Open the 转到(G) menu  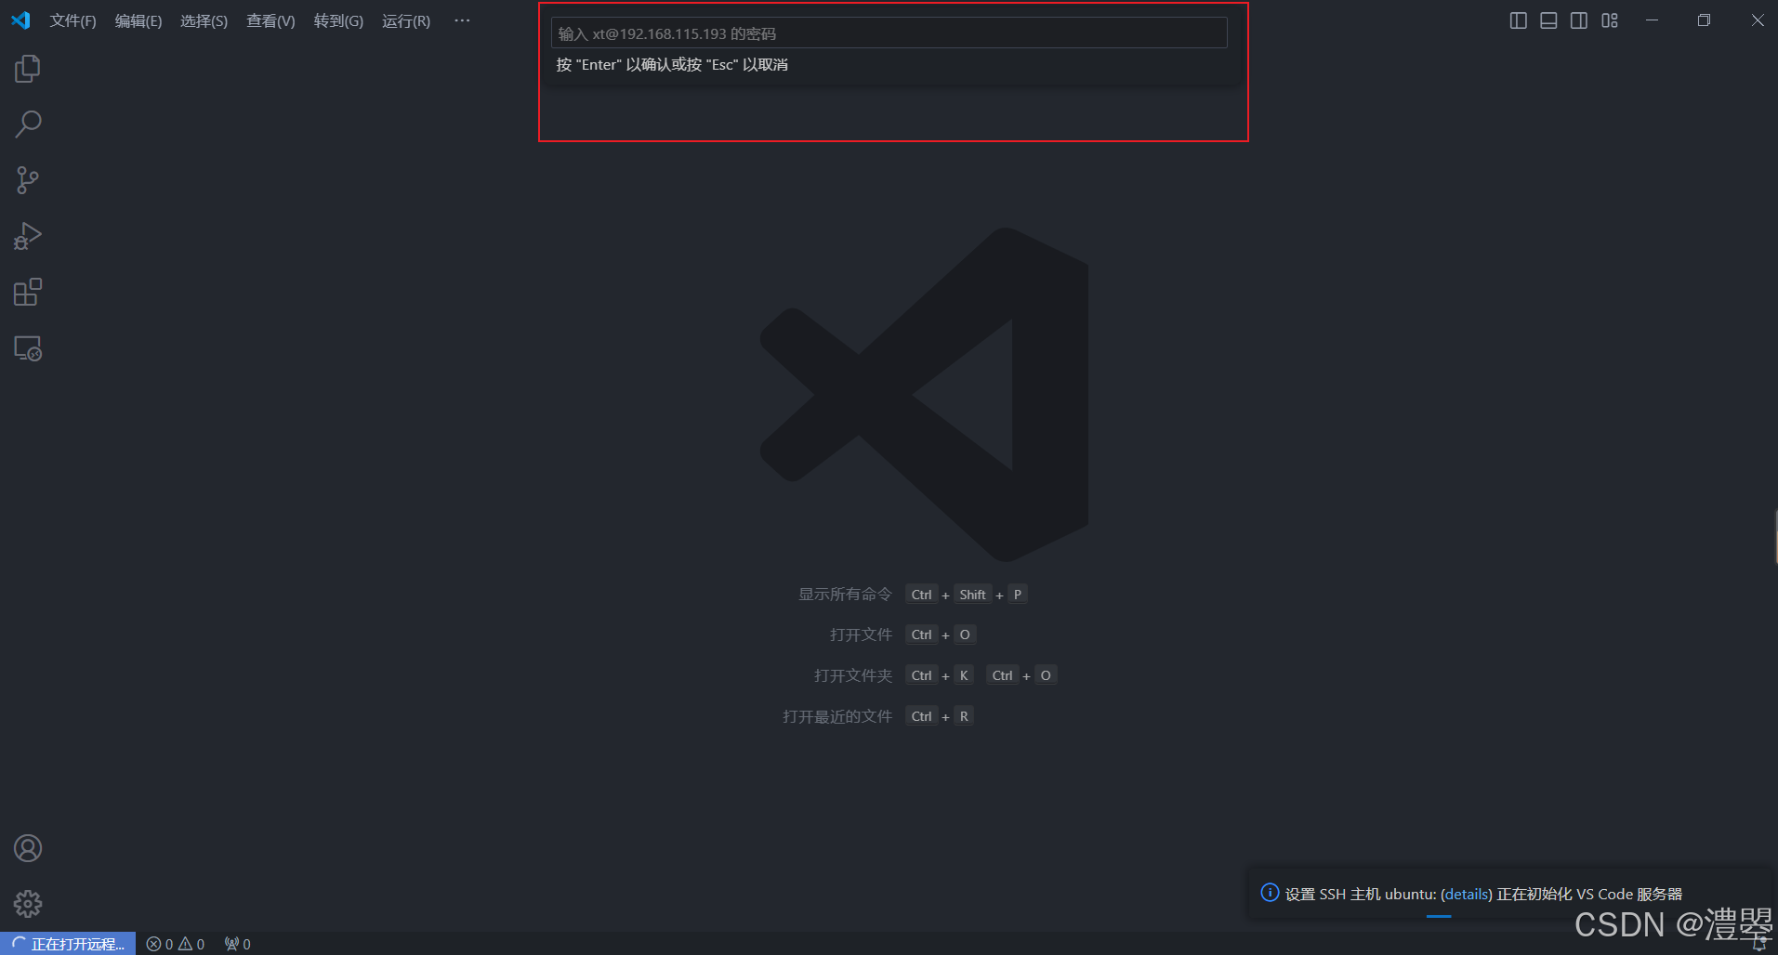(338, 20)
